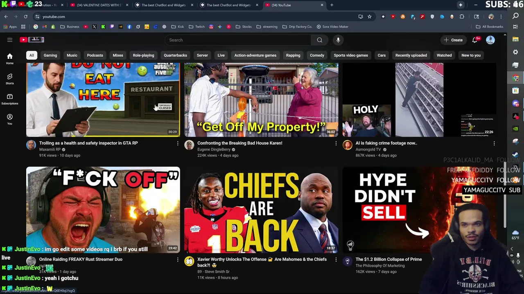
Task: Open the X bookmark icon
Action: tap(94, 27)
